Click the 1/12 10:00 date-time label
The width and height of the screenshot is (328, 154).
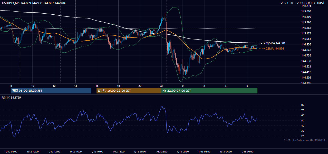click(x=33, y=152)
